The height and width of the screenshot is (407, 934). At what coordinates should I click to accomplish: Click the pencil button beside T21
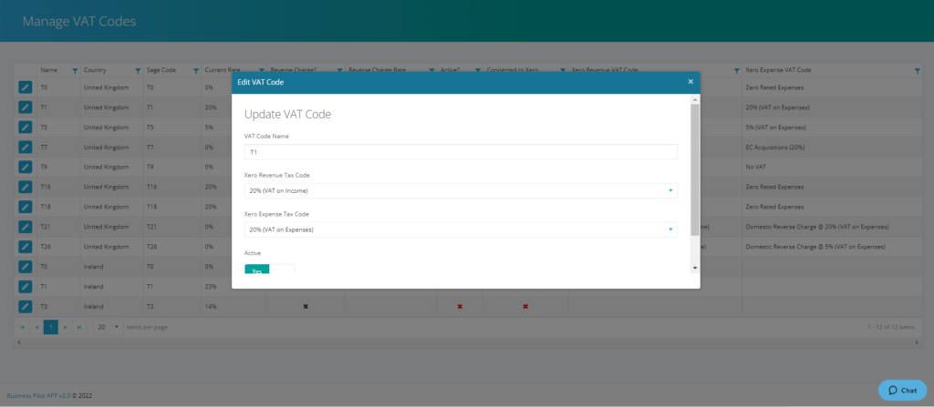pos(25,227)
